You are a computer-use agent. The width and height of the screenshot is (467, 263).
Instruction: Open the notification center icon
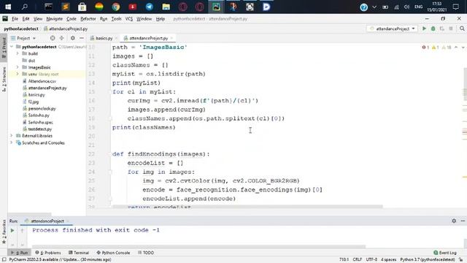coord(455,7)
